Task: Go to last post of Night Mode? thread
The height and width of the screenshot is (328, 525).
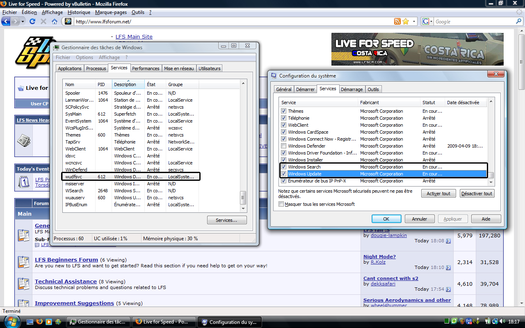Action: 448,267
